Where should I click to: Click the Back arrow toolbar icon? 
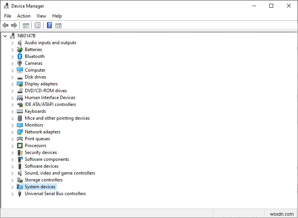[x=5, y=25]
